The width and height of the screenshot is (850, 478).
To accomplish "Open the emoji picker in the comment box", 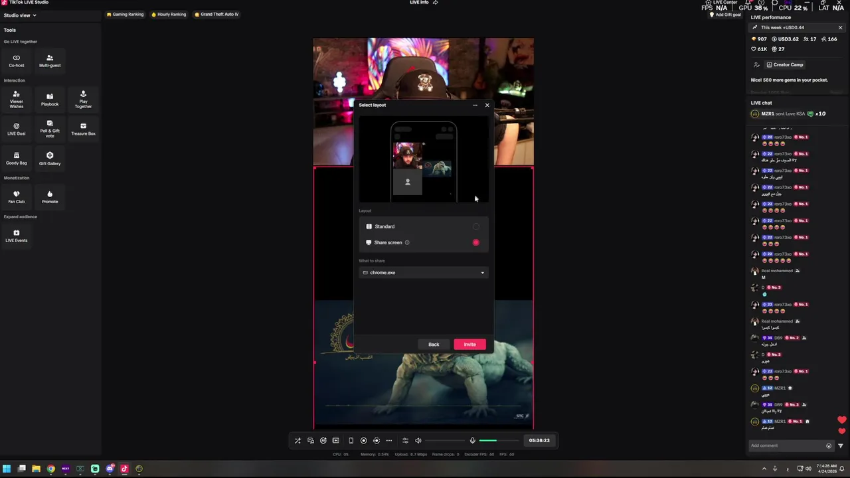I will (828, 445).
